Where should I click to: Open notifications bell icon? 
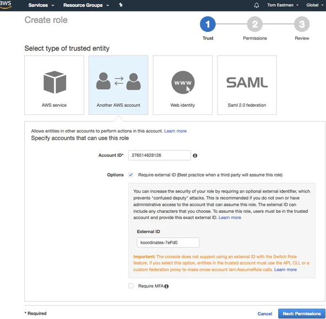pyautogui.click(x=257, y=5)
